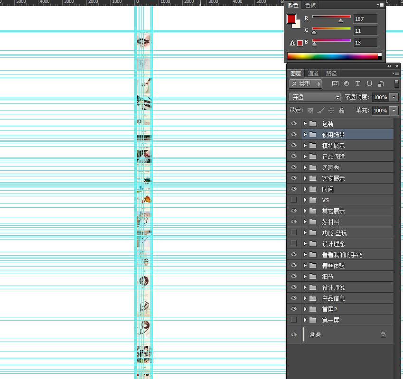The width and height of the screenshot is (403, 379).
Task: Click the foreground red color swatch
Action: 291,19
